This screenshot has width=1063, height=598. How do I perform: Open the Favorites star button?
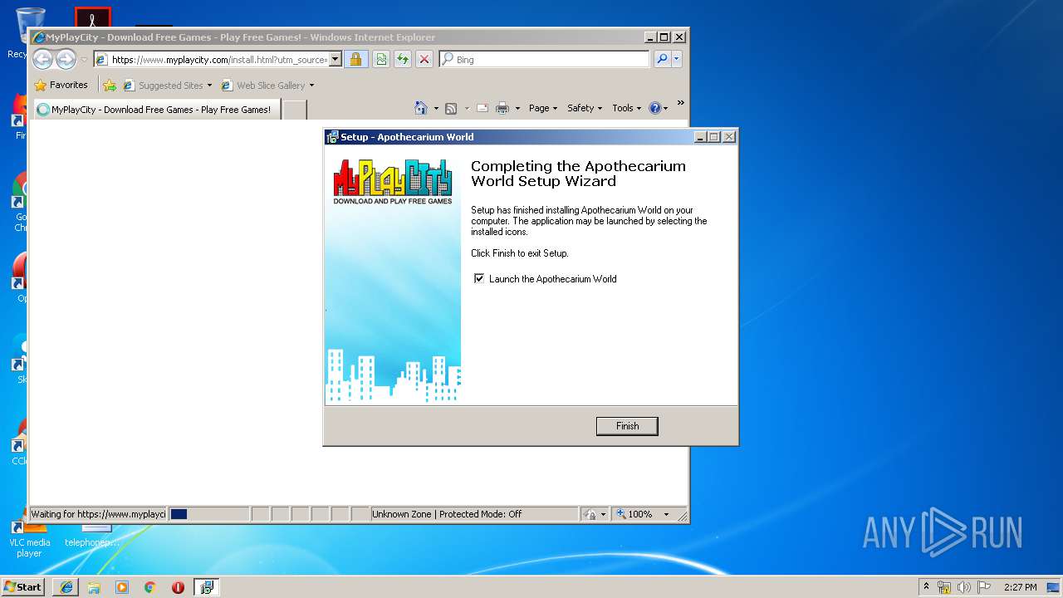pyautogui.click(x=61, y=85)
